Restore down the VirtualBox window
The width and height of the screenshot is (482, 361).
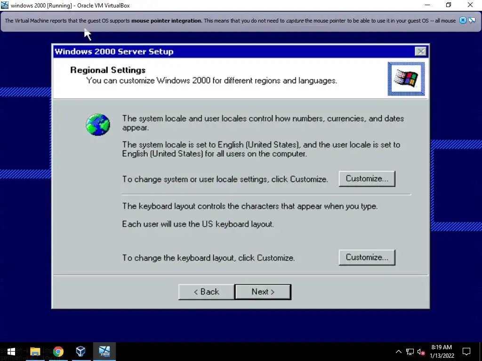point(449,5)
